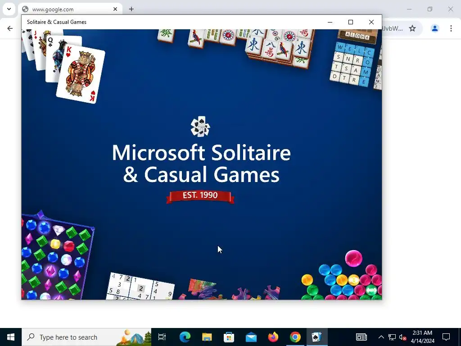Go back in Chrome

point(10,28)
